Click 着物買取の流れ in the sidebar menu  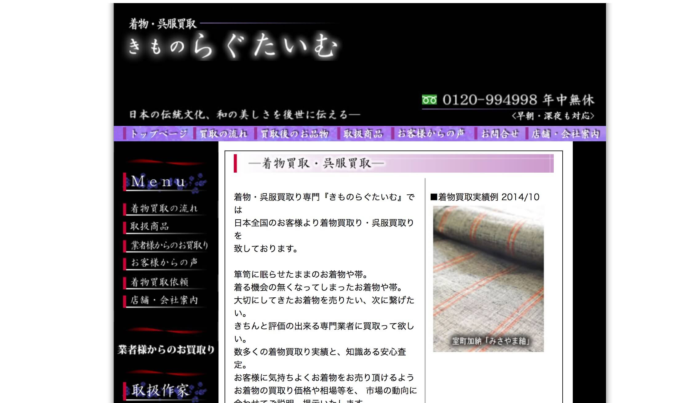pos(164,209)
